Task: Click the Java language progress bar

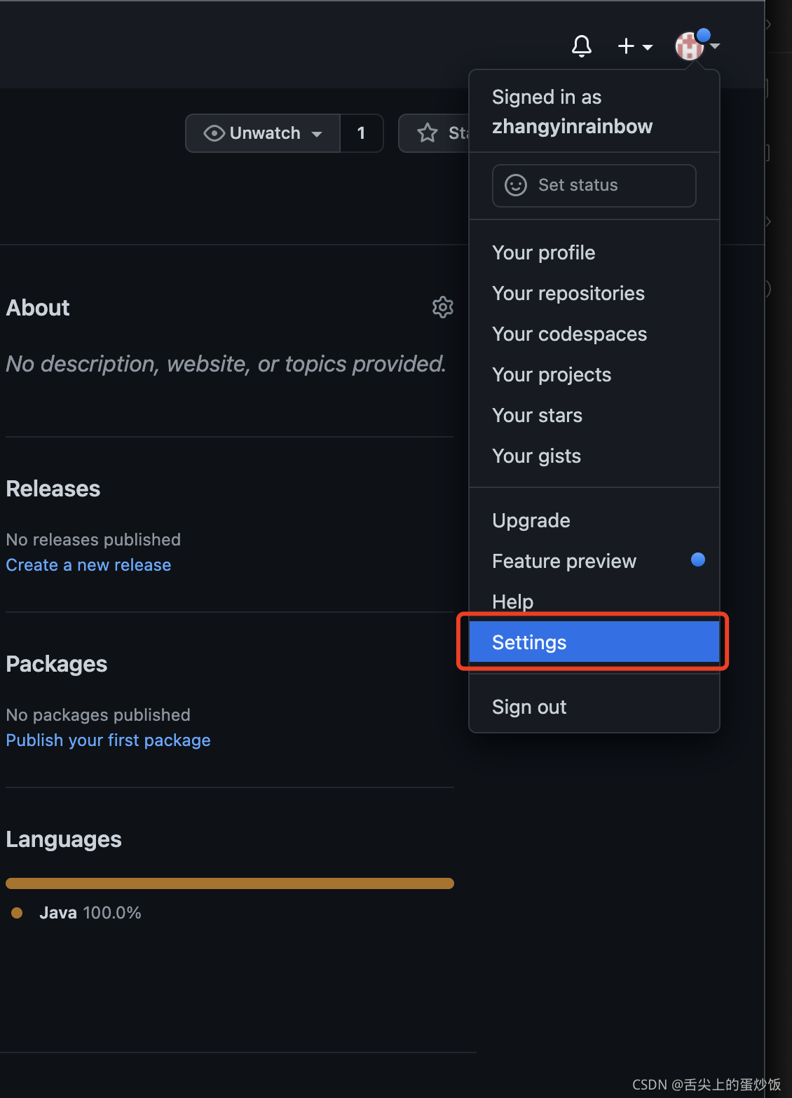Action: 230,883
